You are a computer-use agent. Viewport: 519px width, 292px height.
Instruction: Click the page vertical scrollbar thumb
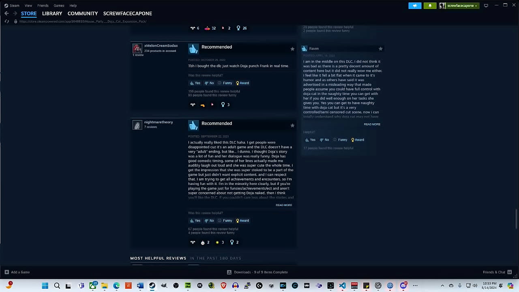pos(516,219)
